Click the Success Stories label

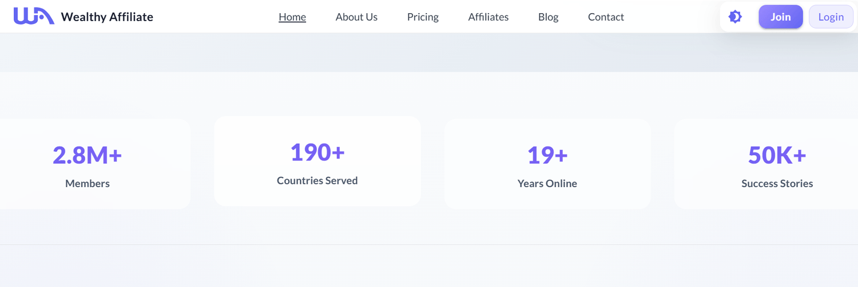click(x=777, y=184)
